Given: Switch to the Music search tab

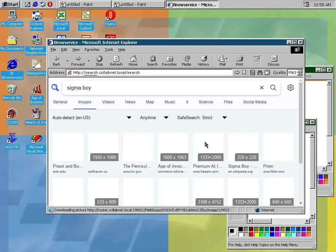Looking at the screenshot, I should pos(170,102).
